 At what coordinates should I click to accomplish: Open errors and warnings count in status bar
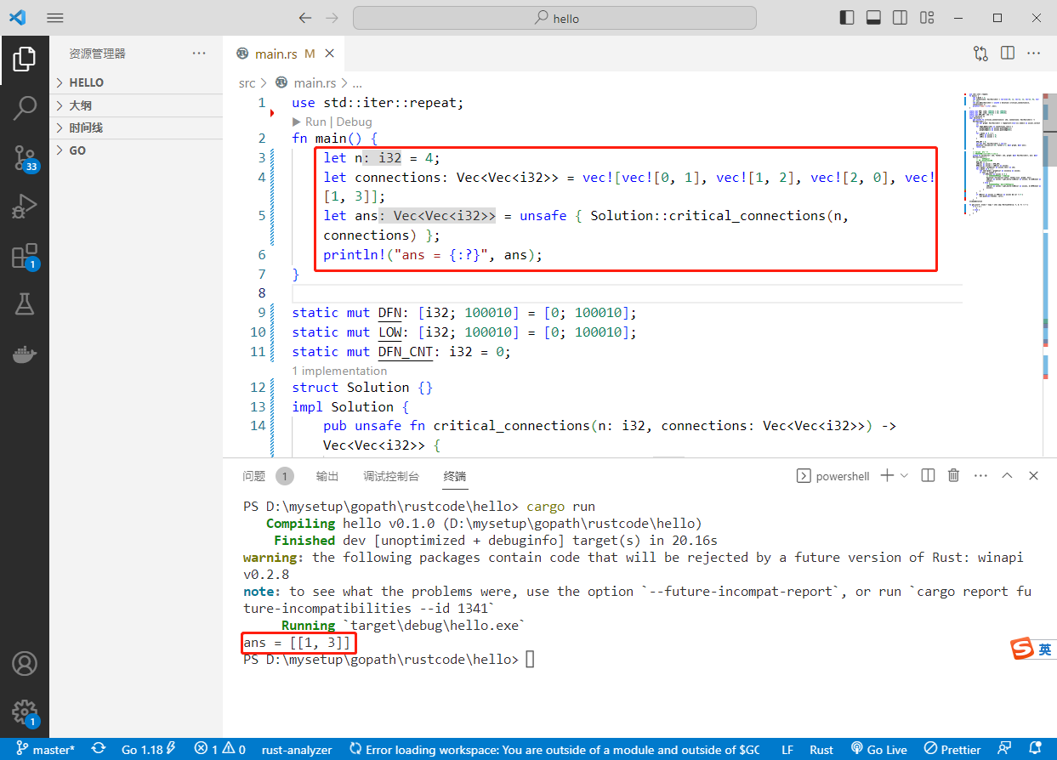219,750
